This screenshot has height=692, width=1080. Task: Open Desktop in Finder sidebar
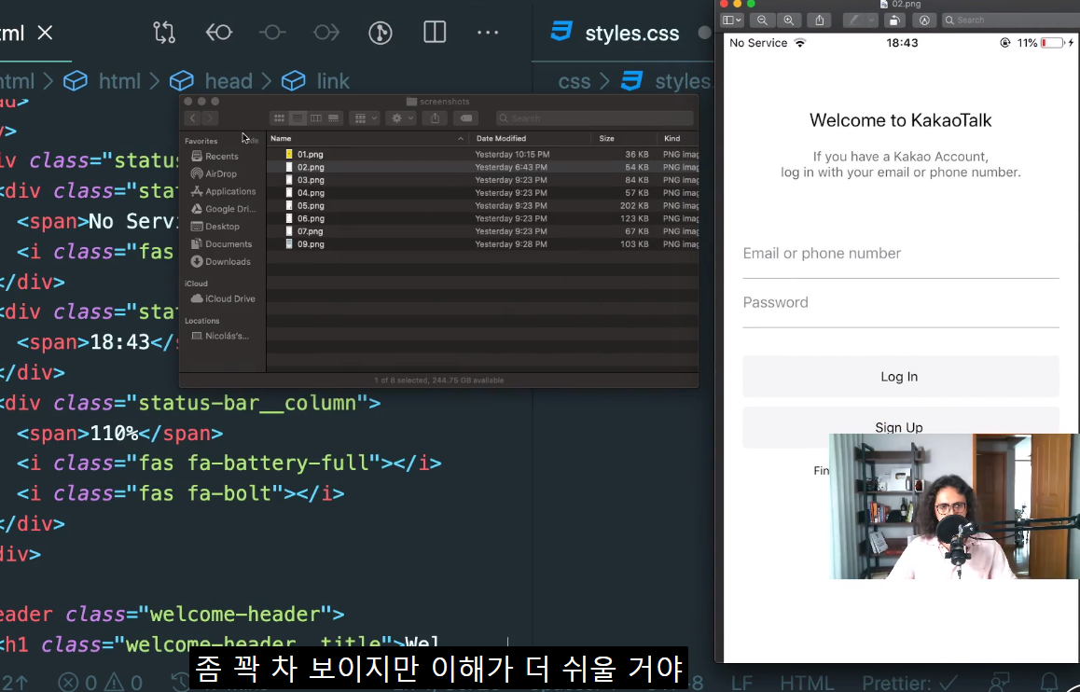(215, 227)
